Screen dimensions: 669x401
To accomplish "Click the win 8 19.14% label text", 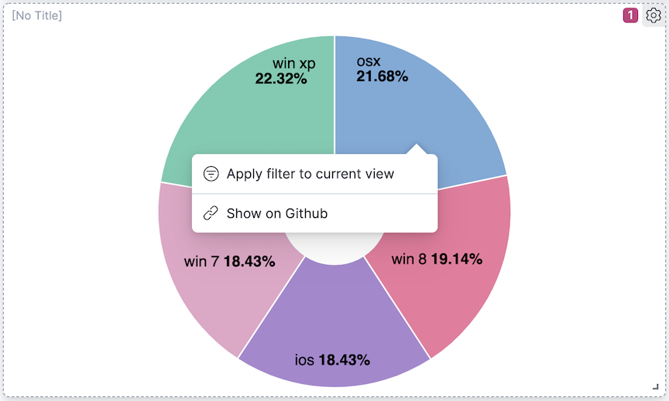I will point(437,259).
